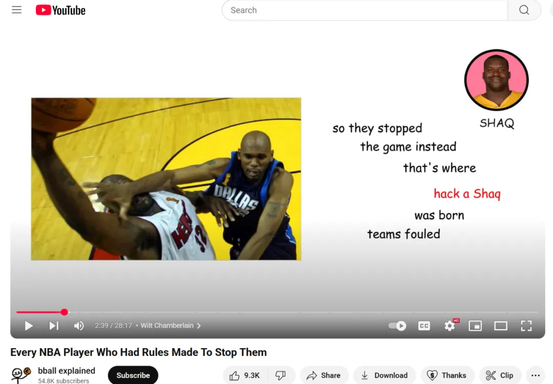Open the more actions ellipsis menu

click(536, 375)
